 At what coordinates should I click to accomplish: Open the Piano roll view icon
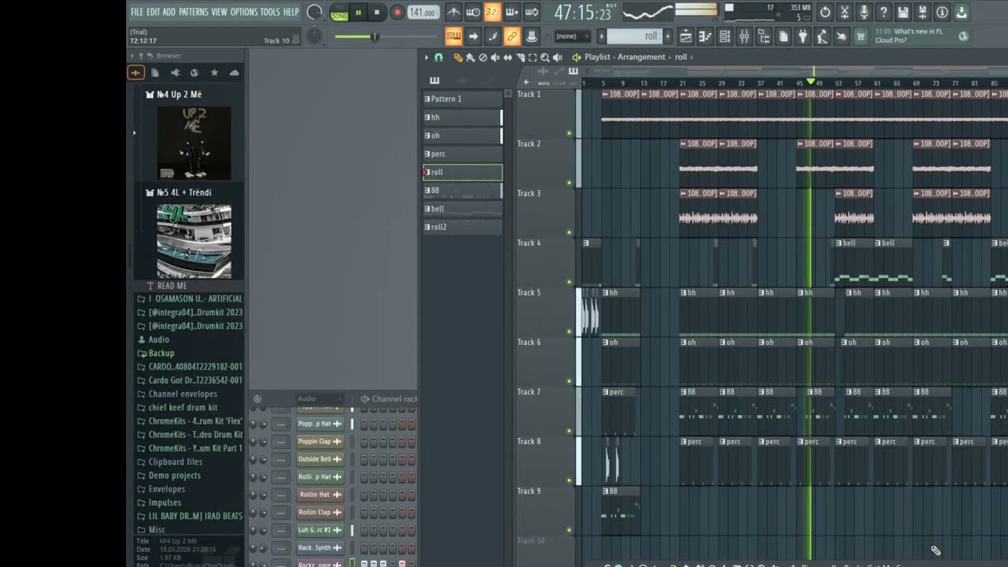[706, 36]
